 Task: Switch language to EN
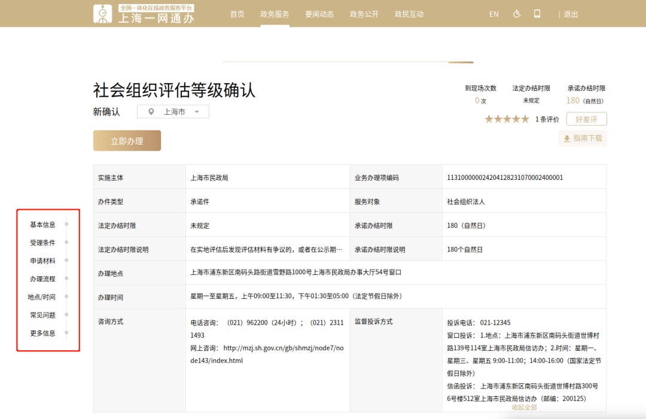(x=493, y=14)
